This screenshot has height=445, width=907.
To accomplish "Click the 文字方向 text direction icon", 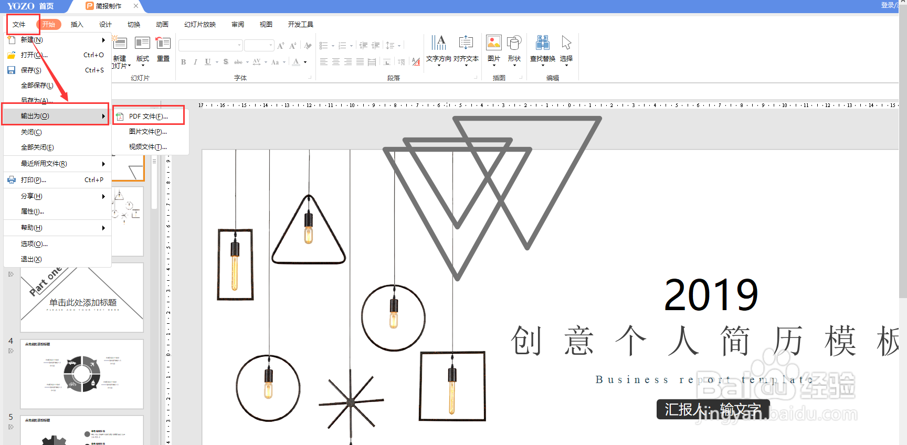I will click(439, 43).
